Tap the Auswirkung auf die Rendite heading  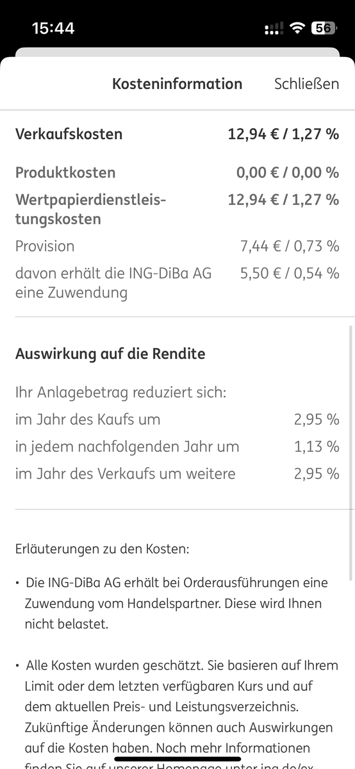(110, 354)
